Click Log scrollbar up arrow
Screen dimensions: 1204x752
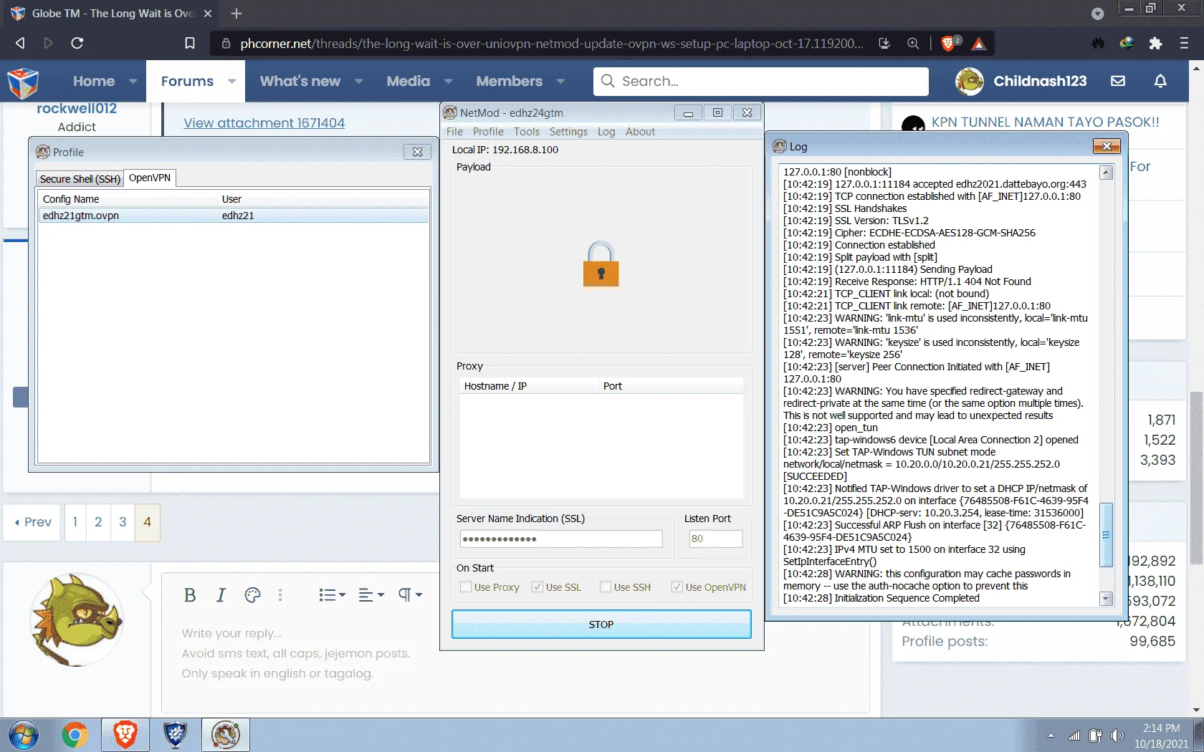coord(1106,173)
